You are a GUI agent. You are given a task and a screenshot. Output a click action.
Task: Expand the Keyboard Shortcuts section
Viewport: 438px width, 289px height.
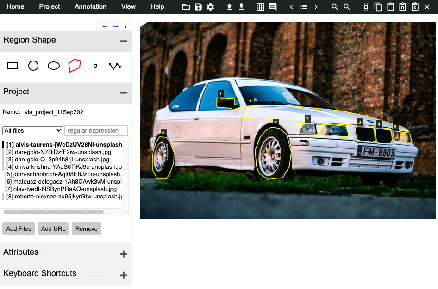[124, 275]
